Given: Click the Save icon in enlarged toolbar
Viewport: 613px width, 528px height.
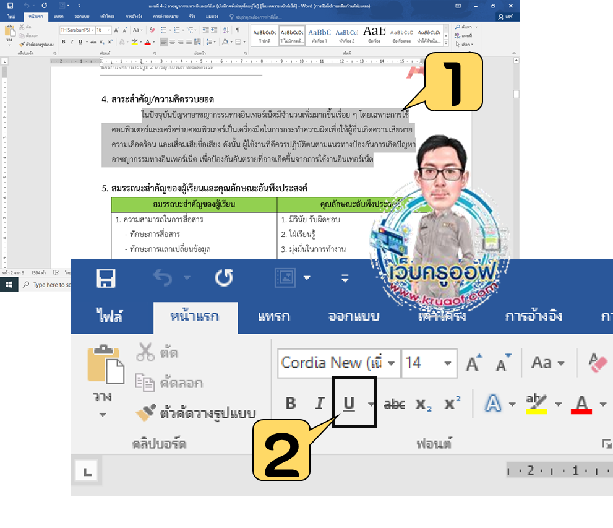Looking at the screenshot, I should coord(106,279).
